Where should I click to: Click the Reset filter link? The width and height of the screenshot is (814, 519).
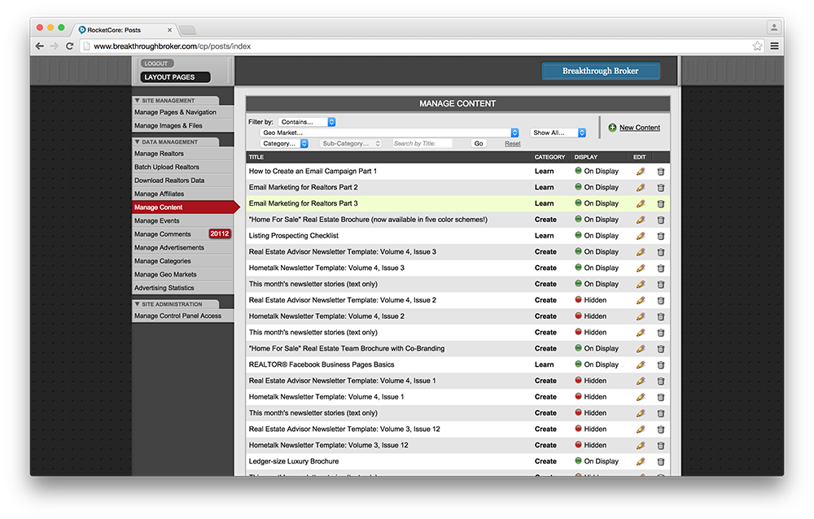point(512,144)
